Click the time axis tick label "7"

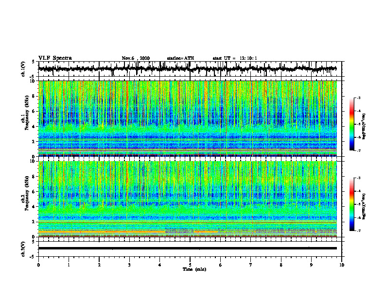click(x=251, y=265)
